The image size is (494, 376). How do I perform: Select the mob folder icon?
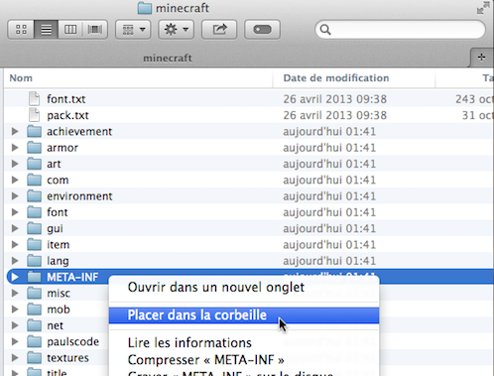coord(35,310)
